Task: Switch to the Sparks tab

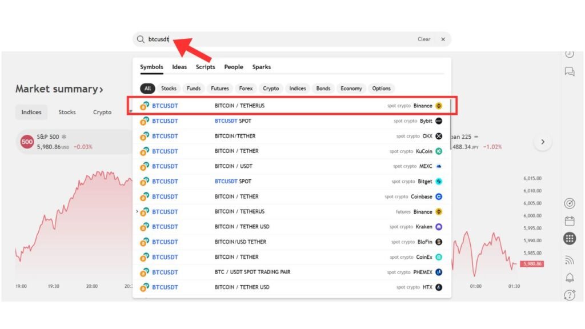Action: click(261, 67)
